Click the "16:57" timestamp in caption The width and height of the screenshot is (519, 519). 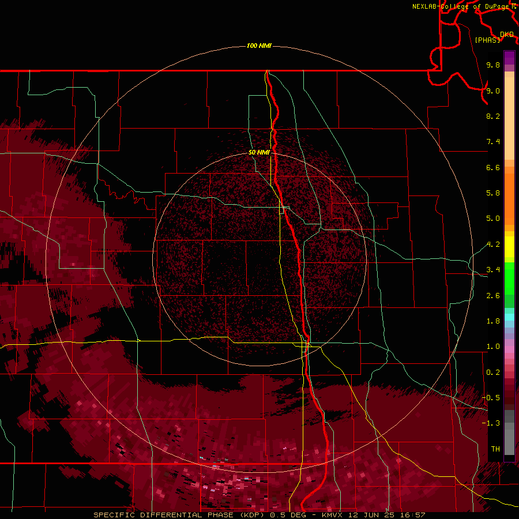pyautogui.click(x=413, y=515)
